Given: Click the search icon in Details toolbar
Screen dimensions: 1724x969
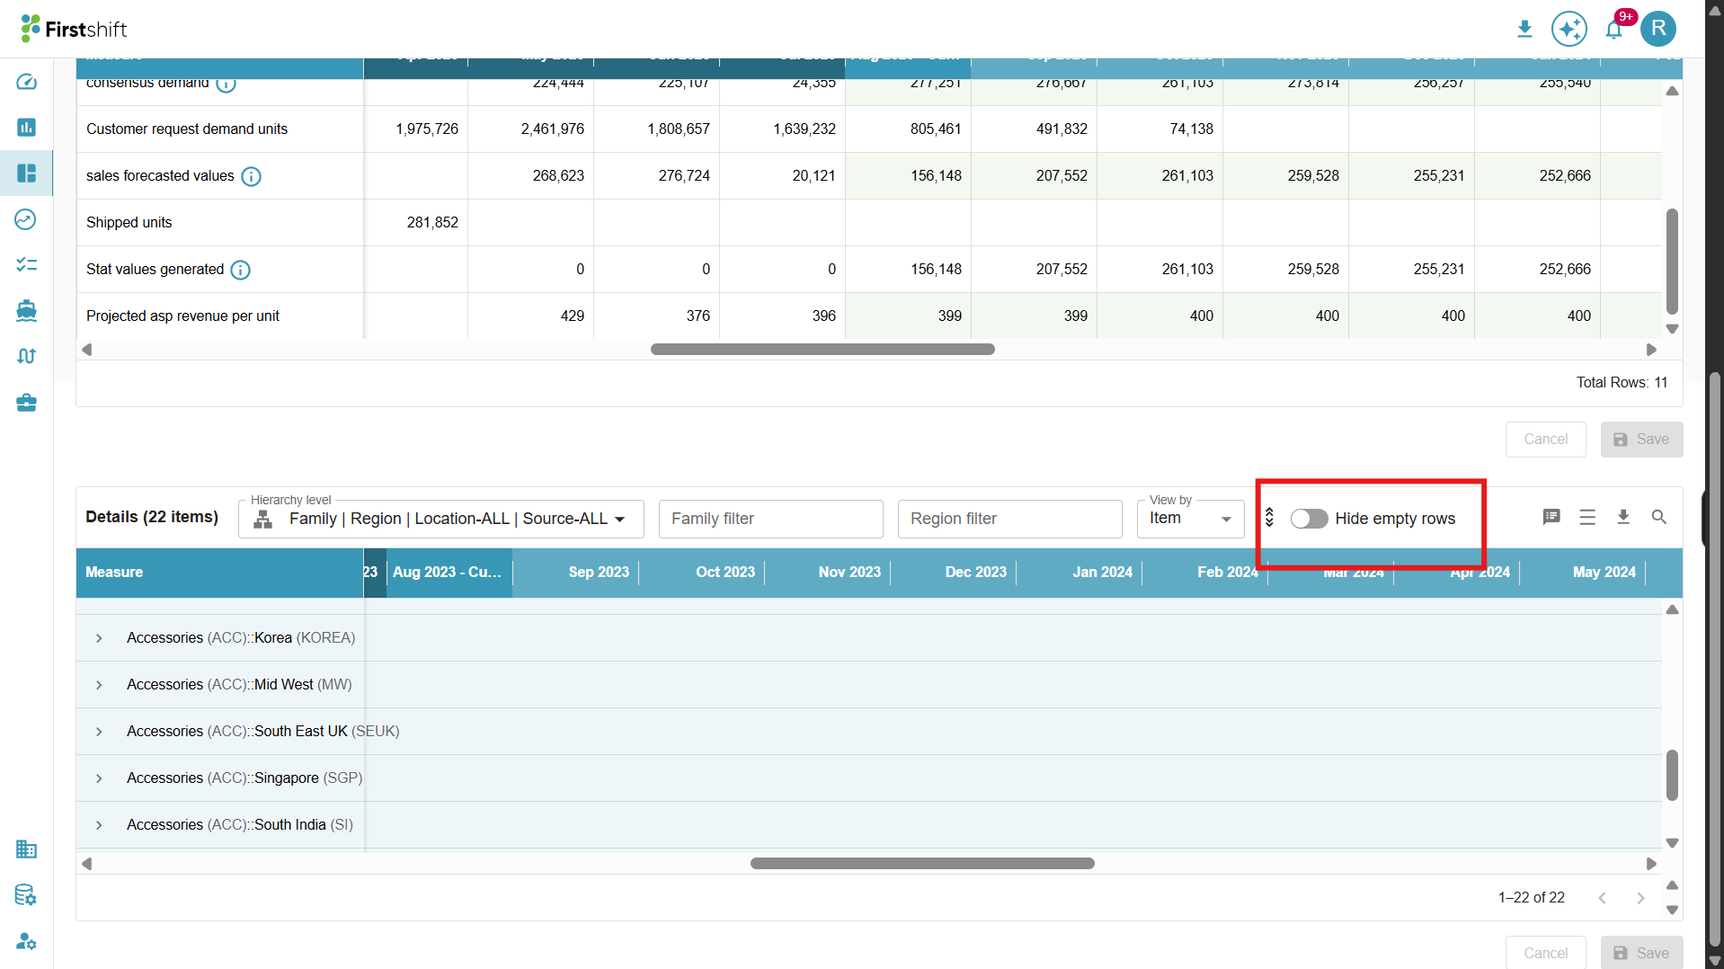Looking at the screenshot, I should [x=1659, y=517].
